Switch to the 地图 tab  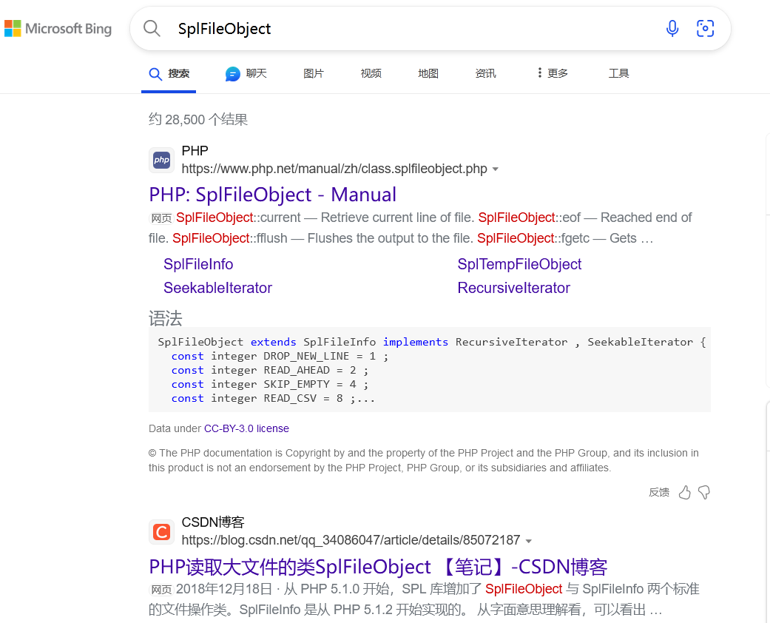428,74
